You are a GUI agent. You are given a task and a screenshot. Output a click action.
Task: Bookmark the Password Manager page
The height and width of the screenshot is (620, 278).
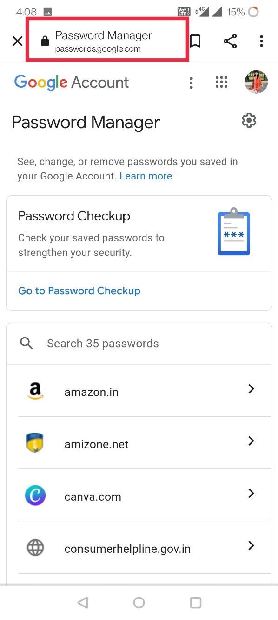coord(195,41)
